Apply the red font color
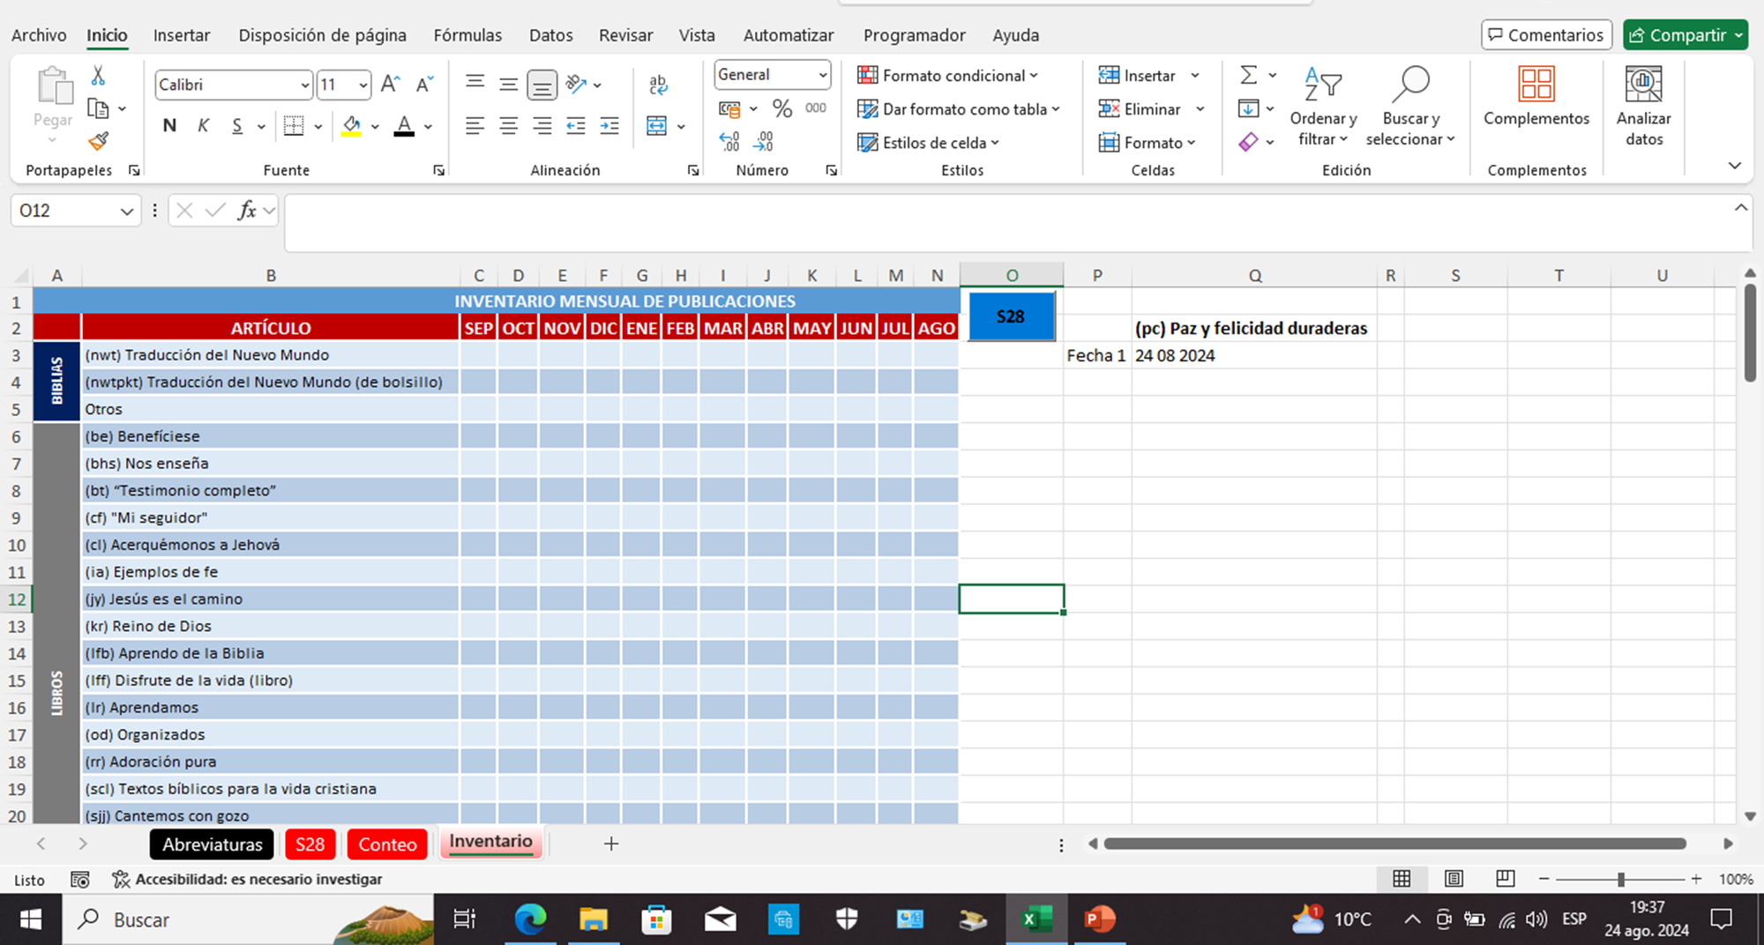The width and height of the screenshot is (1764, 945). 404,126
